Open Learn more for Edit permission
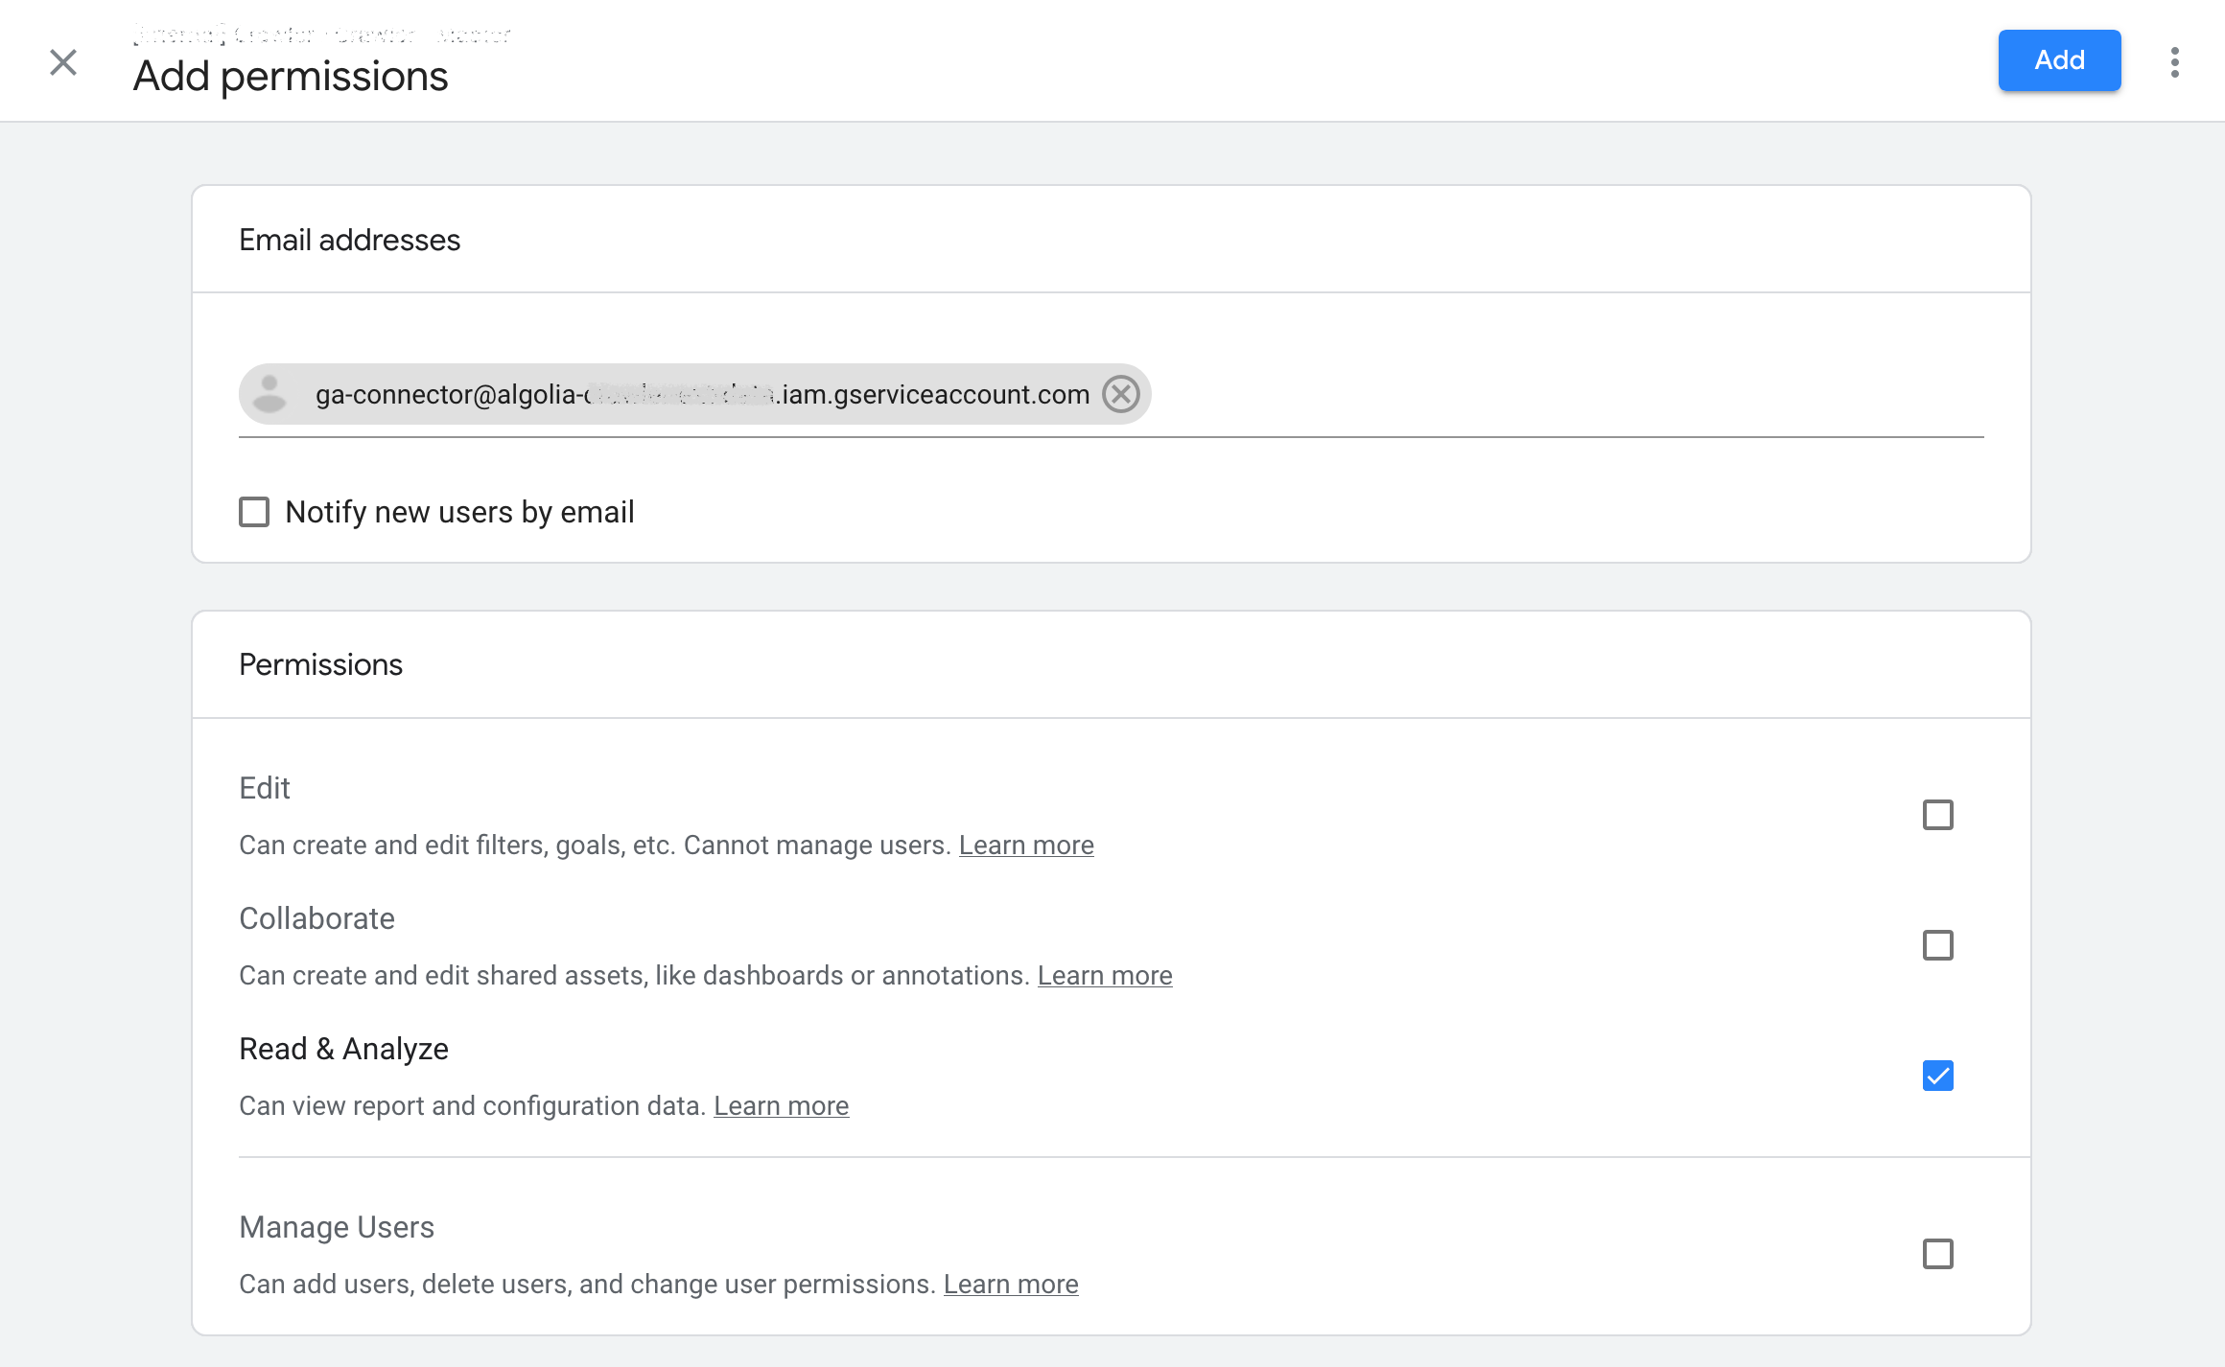Image resolution: width=2225 pixels, height=1367 pixels. [1026, 845]
